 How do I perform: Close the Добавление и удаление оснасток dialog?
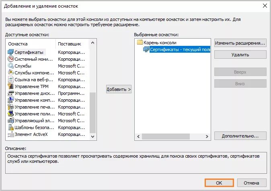(x=265, y=6)
